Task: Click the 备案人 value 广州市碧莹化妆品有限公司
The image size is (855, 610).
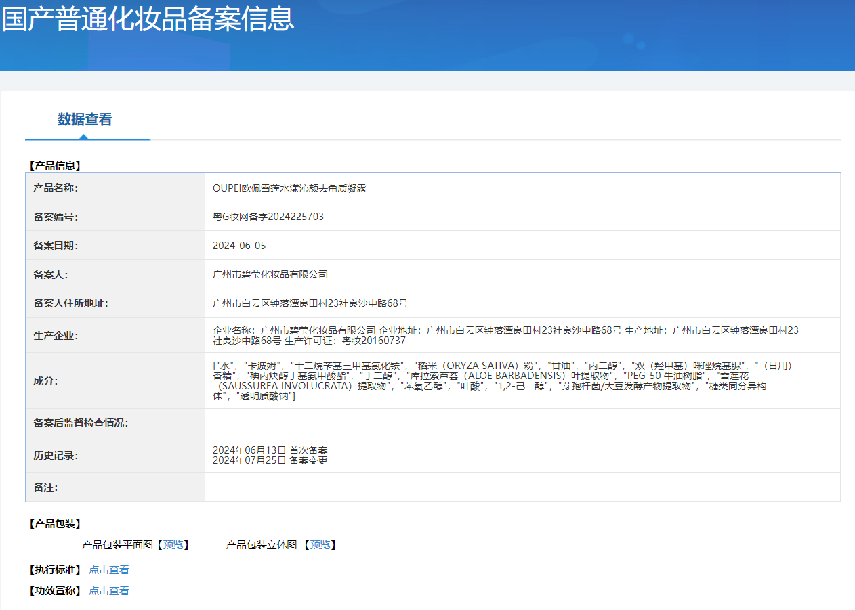Action: (270, 274)
